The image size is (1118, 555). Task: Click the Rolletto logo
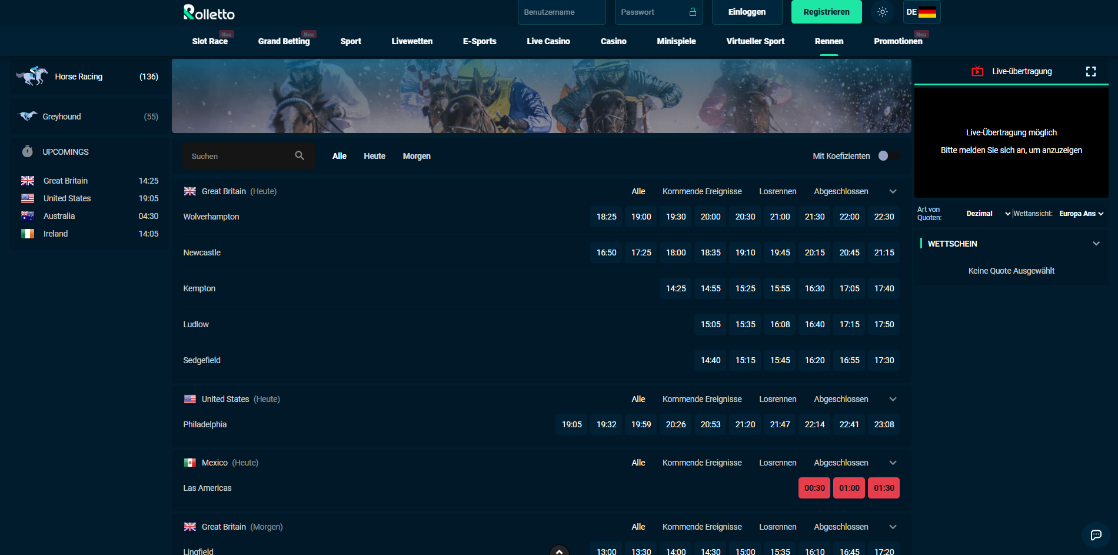(x=209, y=12)
